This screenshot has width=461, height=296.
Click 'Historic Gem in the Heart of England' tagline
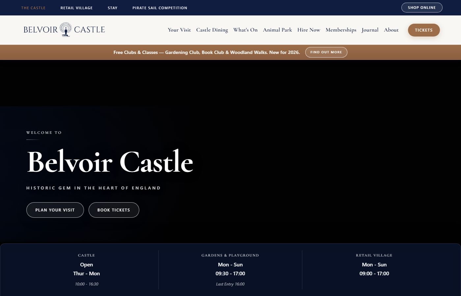(x=94, y=188)
